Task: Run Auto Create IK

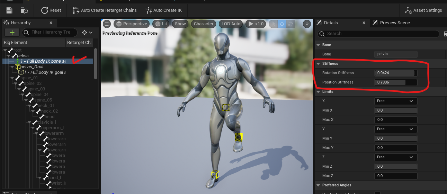Action: (163, 10)
